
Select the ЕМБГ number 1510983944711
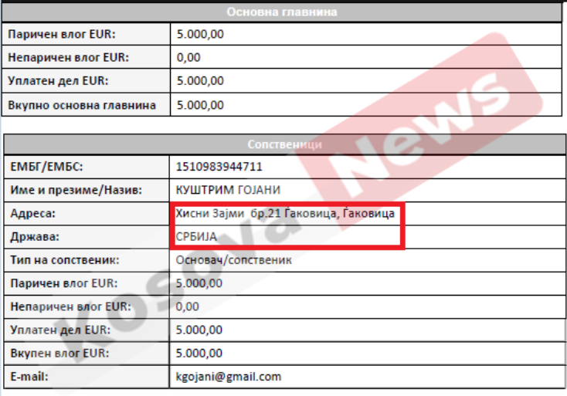(x=219, y=167)
